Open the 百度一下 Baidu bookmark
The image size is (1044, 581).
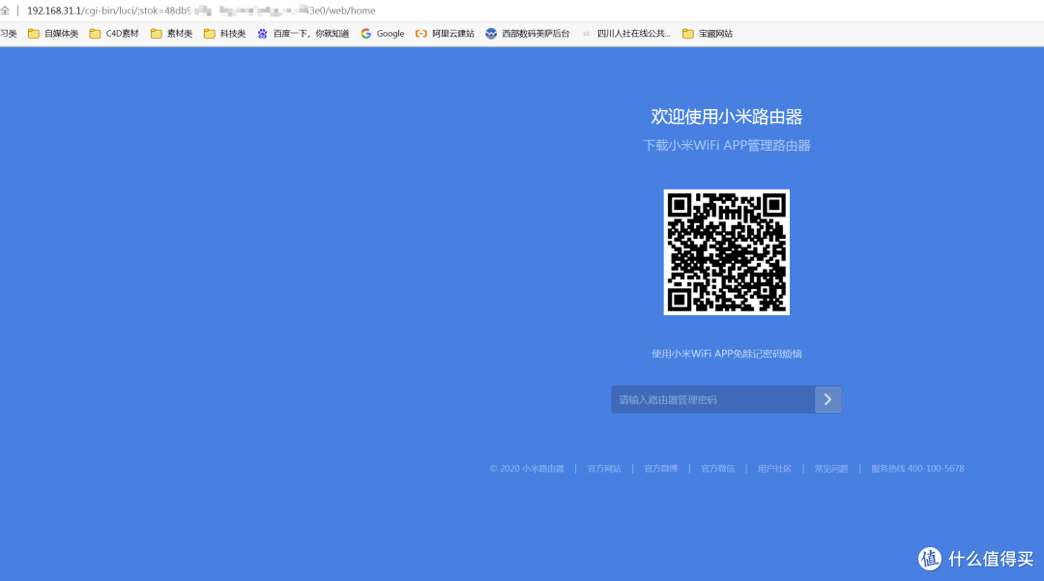click(x=304, y=33)
